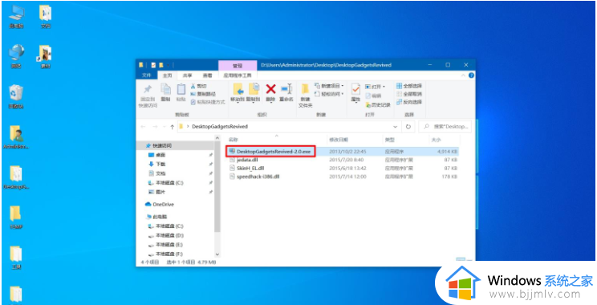Viewport: 597px width, 305px height.
Task: Click the Cut (剪切) scissors icon
Action: pyautogui.click(x=193, y=86)
